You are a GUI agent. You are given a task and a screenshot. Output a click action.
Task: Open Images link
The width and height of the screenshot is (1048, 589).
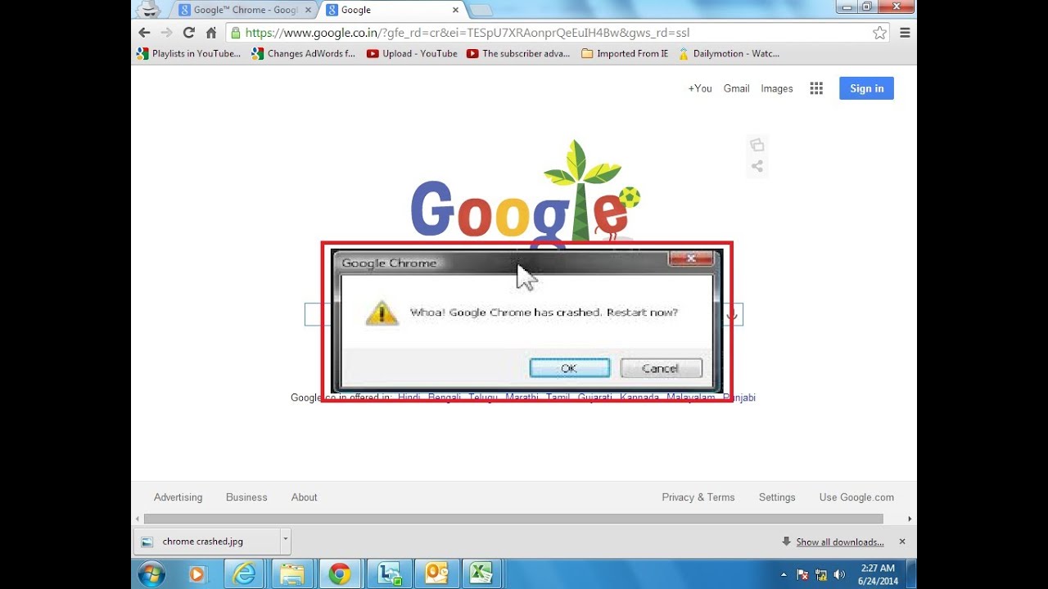tap(777, 88)
